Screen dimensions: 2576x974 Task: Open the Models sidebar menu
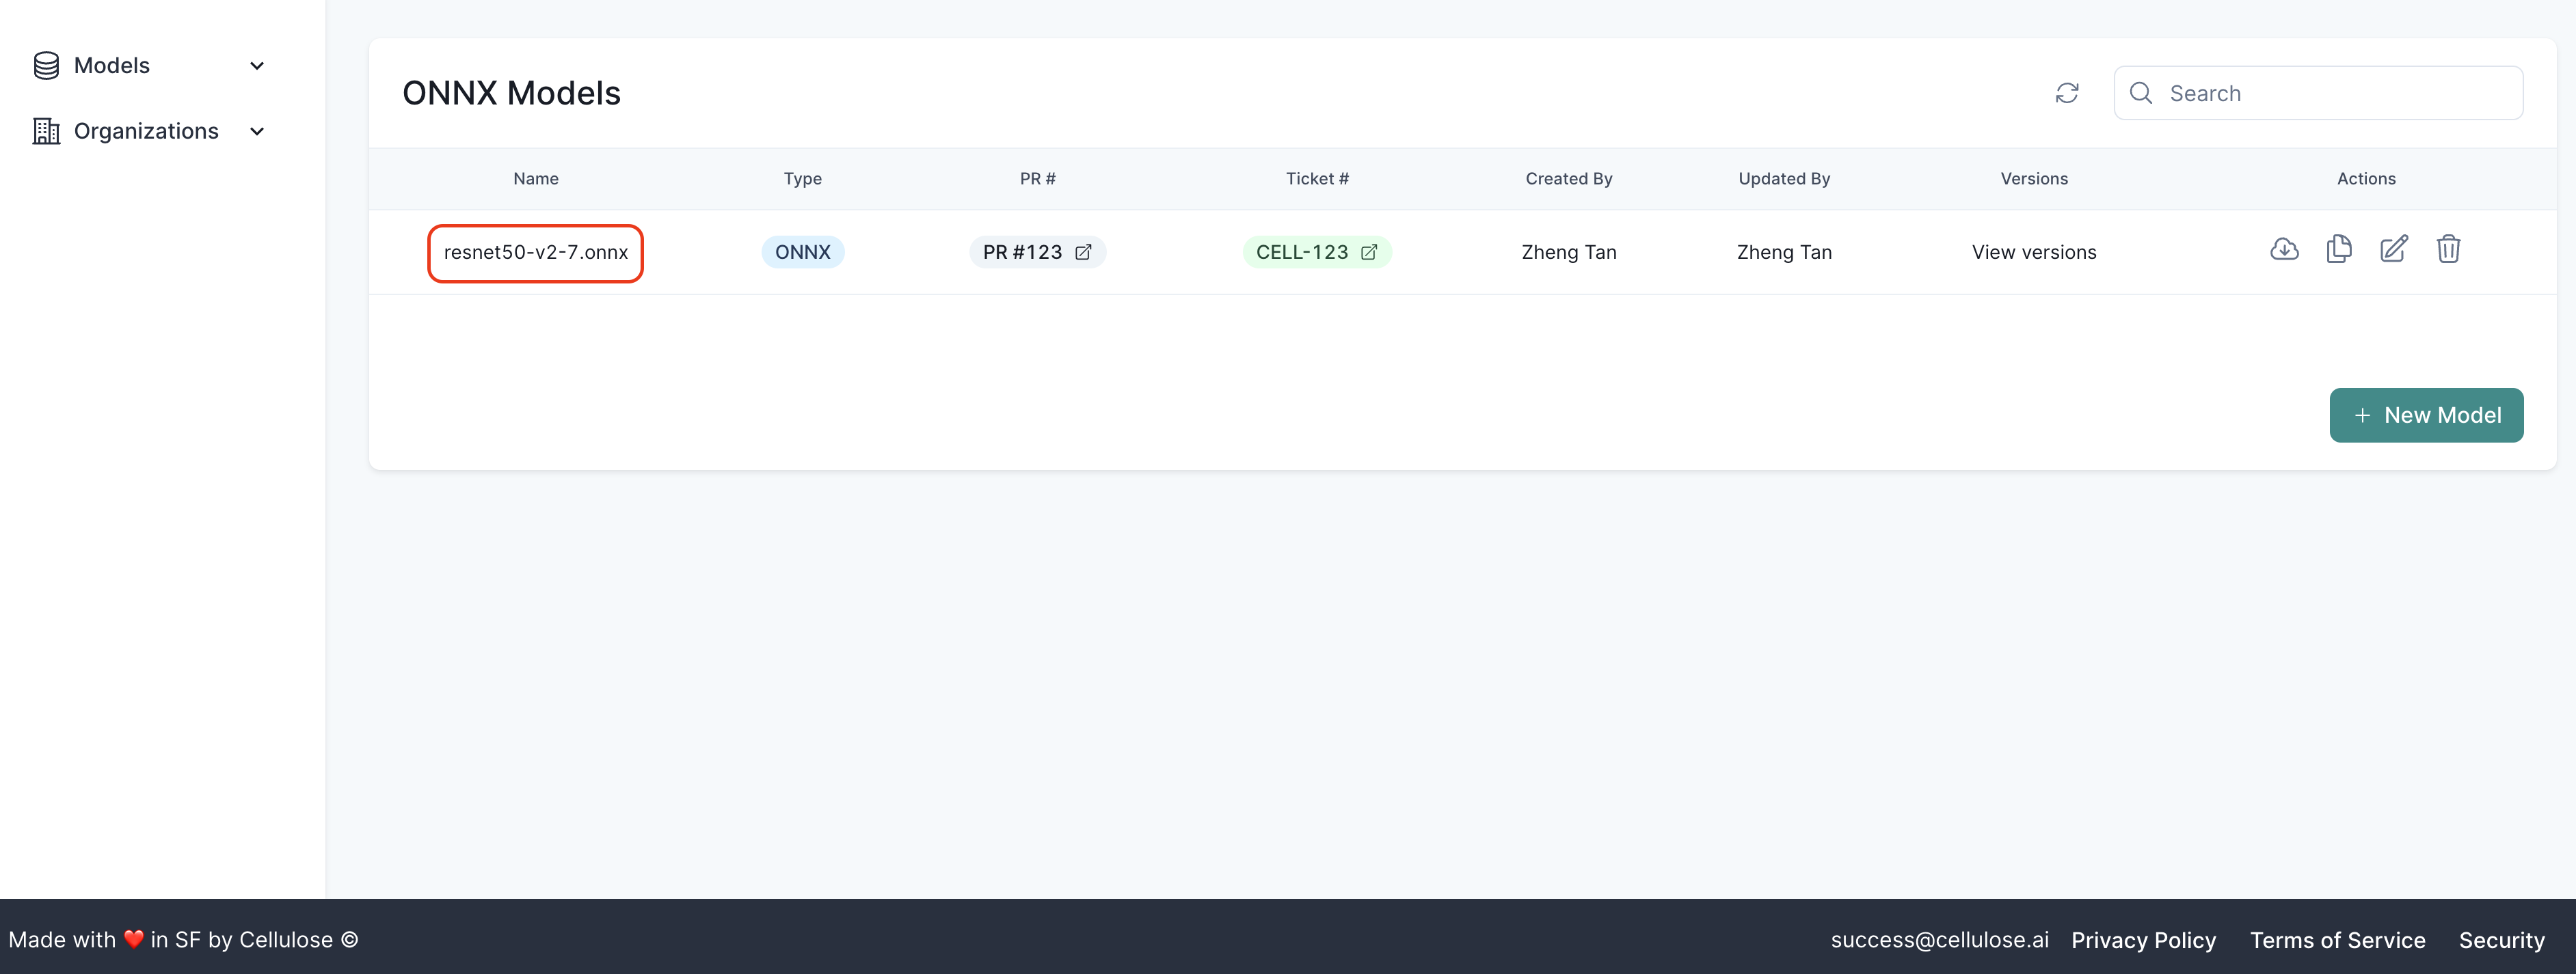(112, 66)
